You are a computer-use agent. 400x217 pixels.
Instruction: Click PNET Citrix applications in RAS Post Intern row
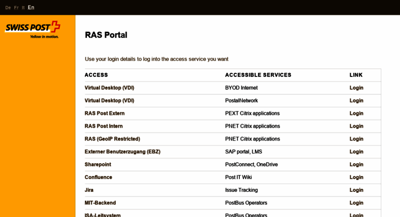pyautogui.click(x=252, y=126)
